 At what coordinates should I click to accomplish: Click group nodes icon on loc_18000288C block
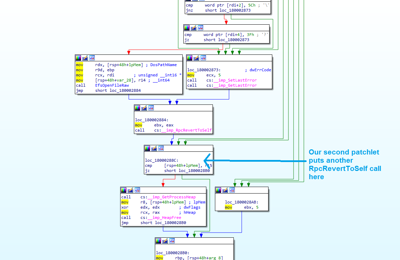pos(161,148)
